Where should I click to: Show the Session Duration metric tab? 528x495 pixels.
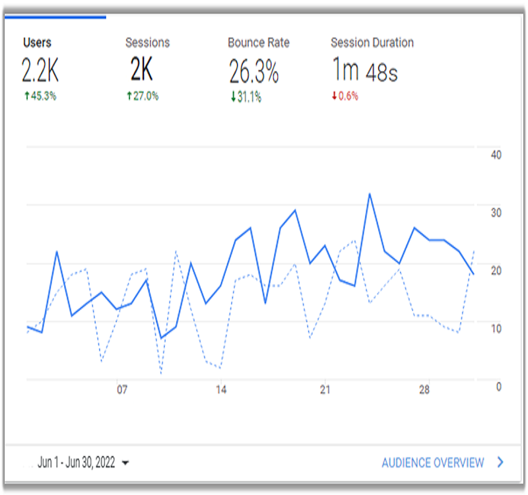(x=372, y=43)
